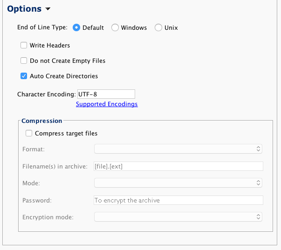This screenshot has height=250, width=281.
Task: Check Do not Create Empty Files
Action: click(24, 61)
